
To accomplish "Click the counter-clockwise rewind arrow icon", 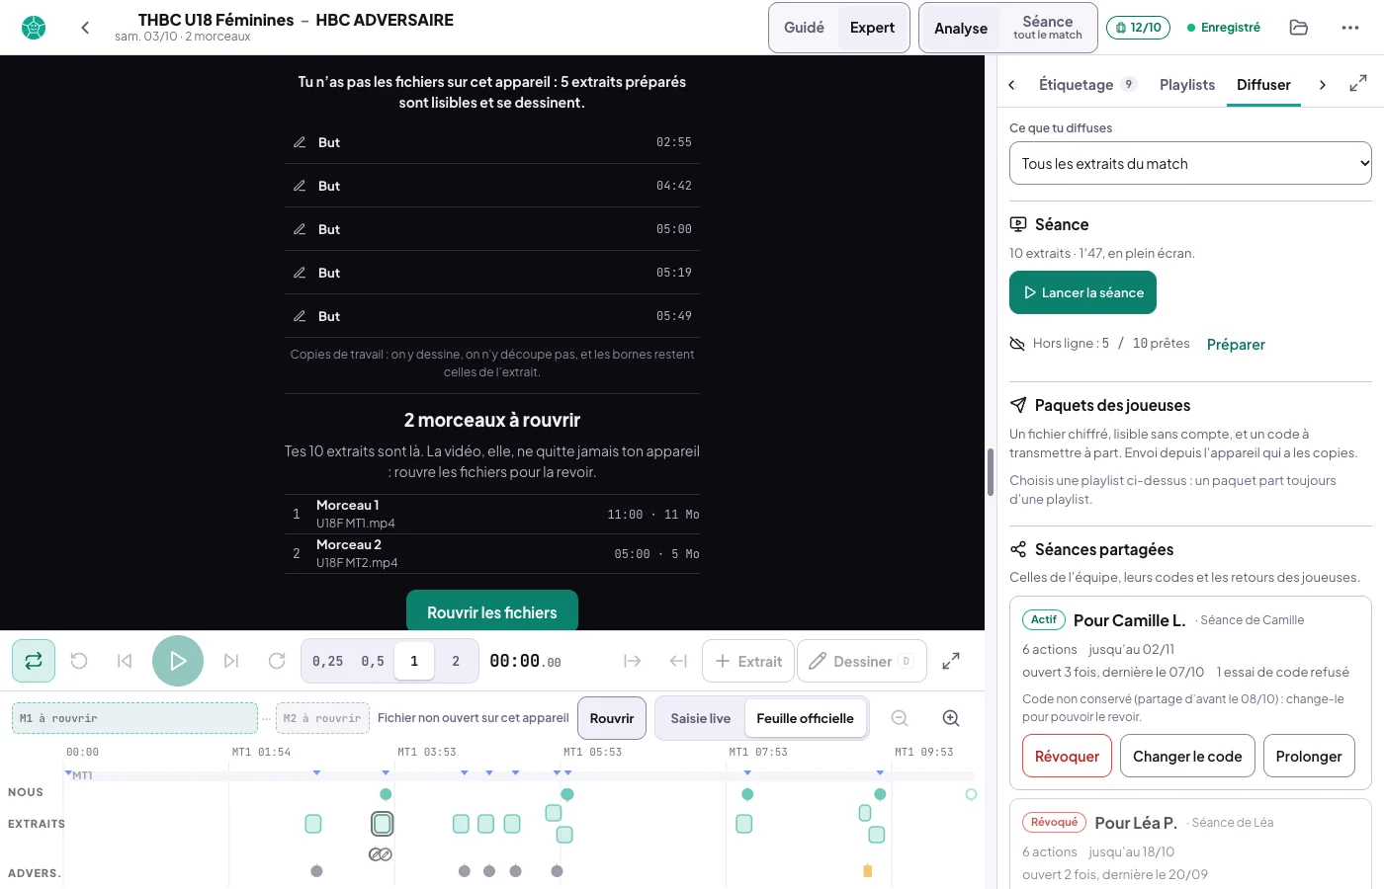I will (x=79, y=661).
